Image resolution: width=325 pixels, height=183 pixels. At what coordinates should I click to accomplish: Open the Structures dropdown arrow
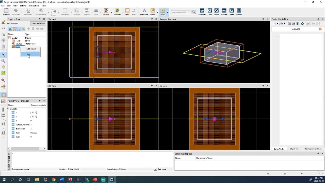[x=22, y=12]
